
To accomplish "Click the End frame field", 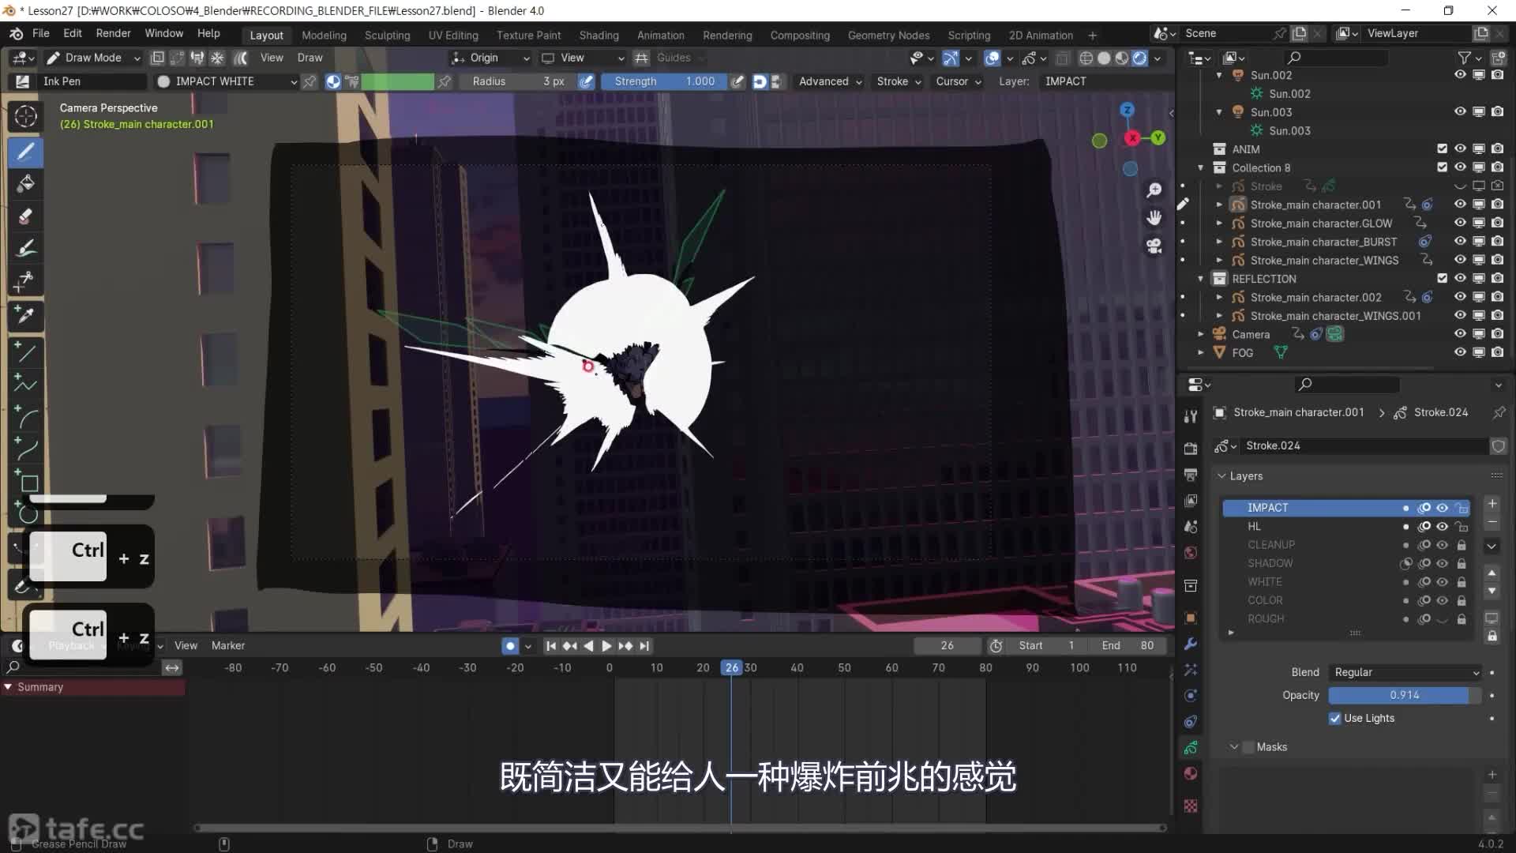I will coord(1128,645).
